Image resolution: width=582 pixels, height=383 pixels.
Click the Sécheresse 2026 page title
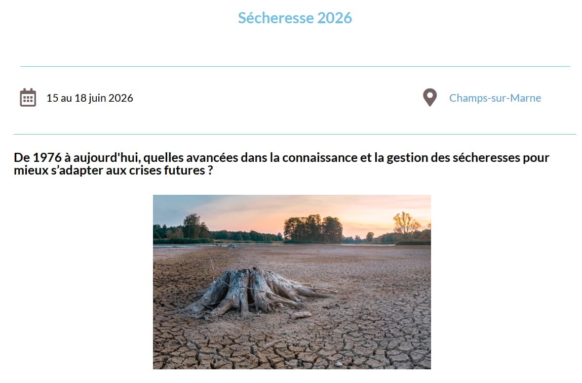coord(295,18)
